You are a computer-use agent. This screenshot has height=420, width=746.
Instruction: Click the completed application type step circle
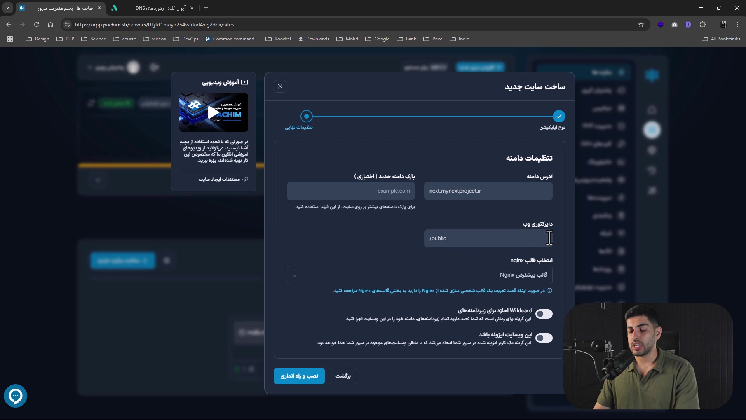click(x=559, y=116)
